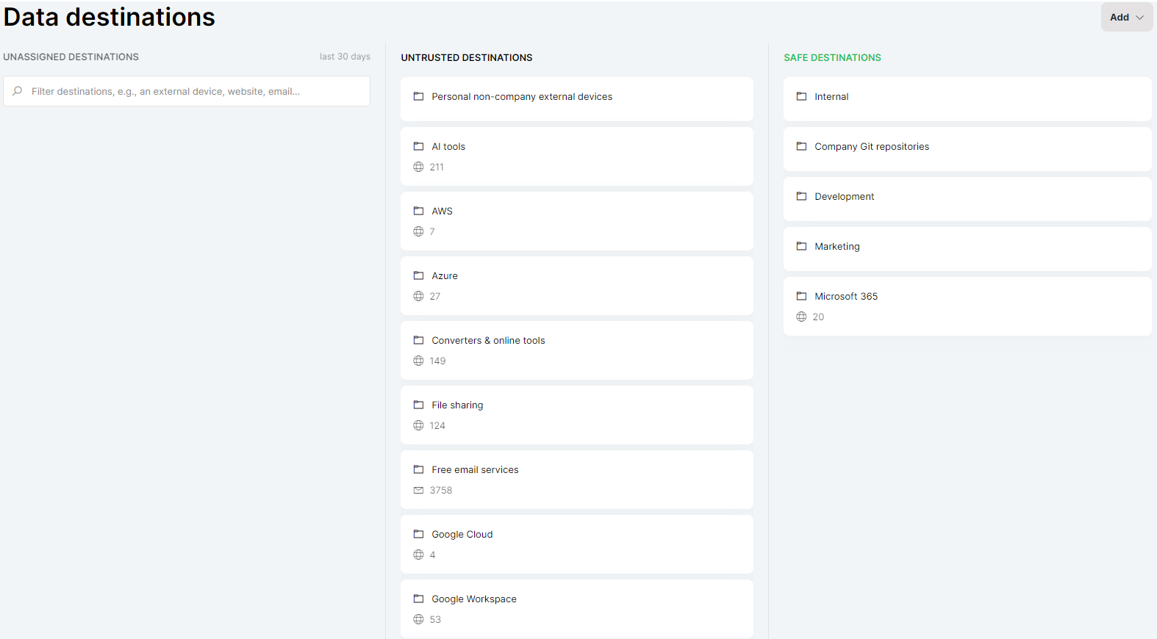
Task: Click the AI tools folder icon
Action: [418, 146]
